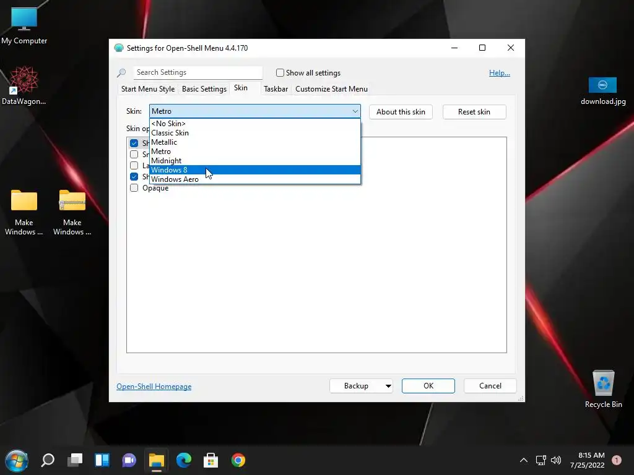Click the About this skin button
This screenshot has height=475, width=634.
click(x=401, y=112)
